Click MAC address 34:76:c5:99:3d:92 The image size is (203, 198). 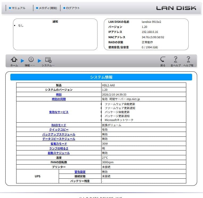coord(153,37)
